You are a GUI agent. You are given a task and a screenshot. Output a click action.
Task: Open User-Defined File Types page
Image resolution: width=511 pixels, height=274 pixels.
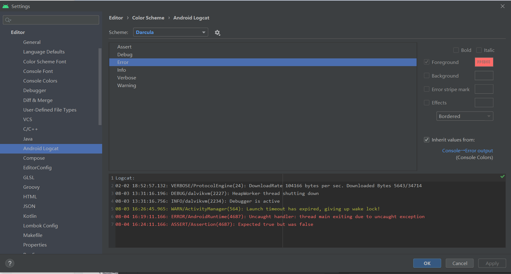click(50, 110)
